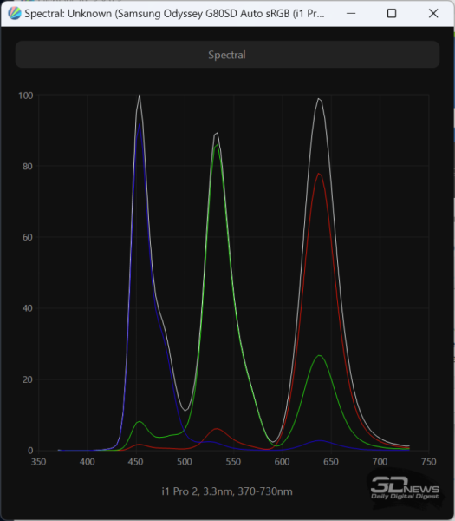The width and height of the screenshot is (455, 521).
Task: Click the 3DNews watermark logo
Action: coord(405,488)
